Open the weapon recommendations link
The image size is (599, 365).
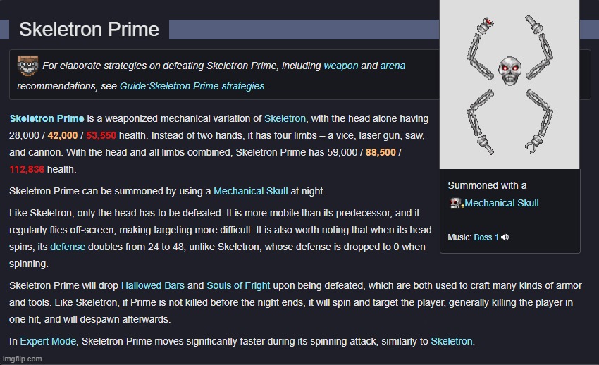pyautogui.click(x=341, y=66)
